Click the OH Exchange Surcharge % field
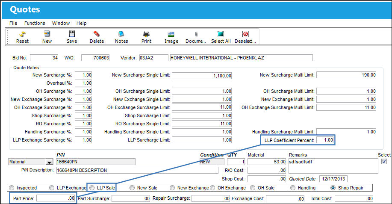Image resolution: width=392 pixels, height=204 pixels. [x=83, y=107]
